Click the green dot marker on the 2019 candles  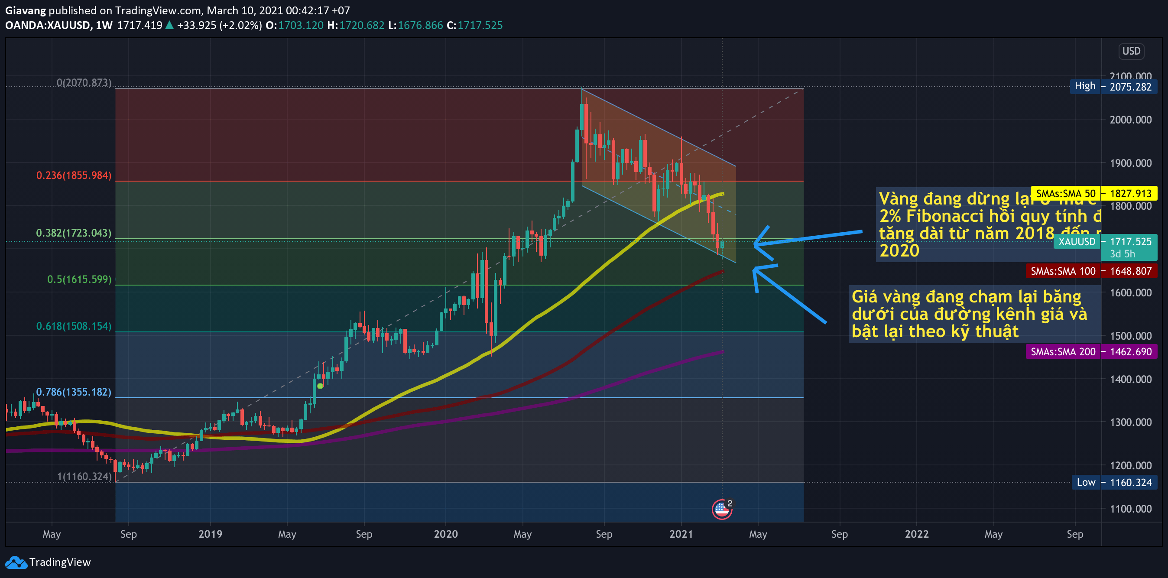pyautogui.click(x=320, y=386)
